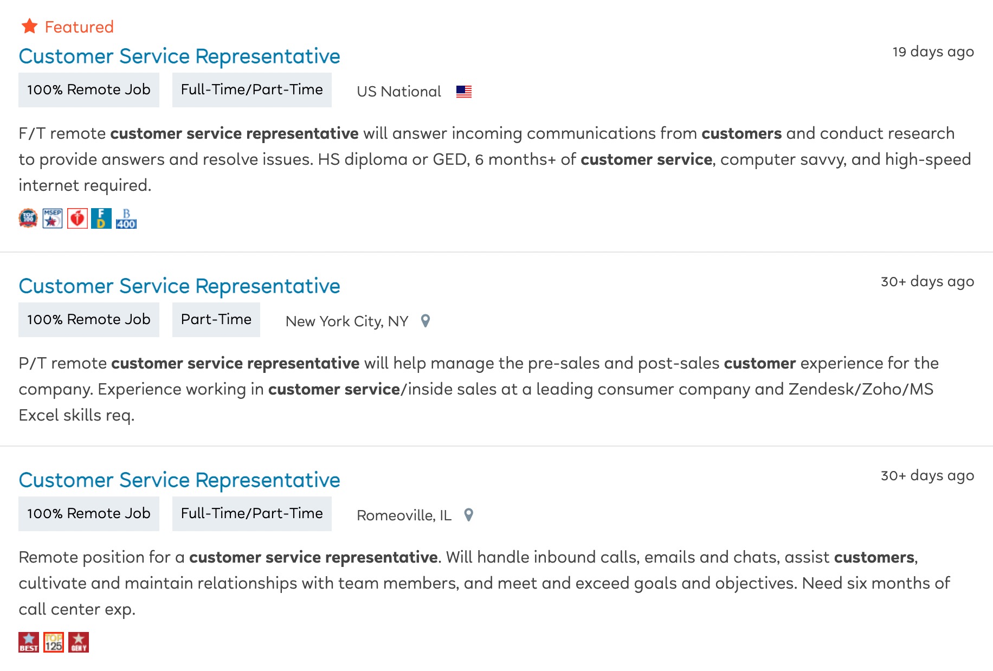Click the Gen Y star badge

(x=79, y=642)
